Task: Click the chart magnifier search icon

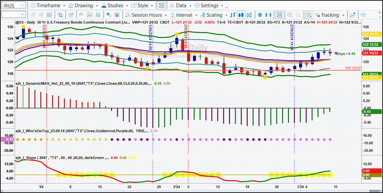Action: pos(60,15)
